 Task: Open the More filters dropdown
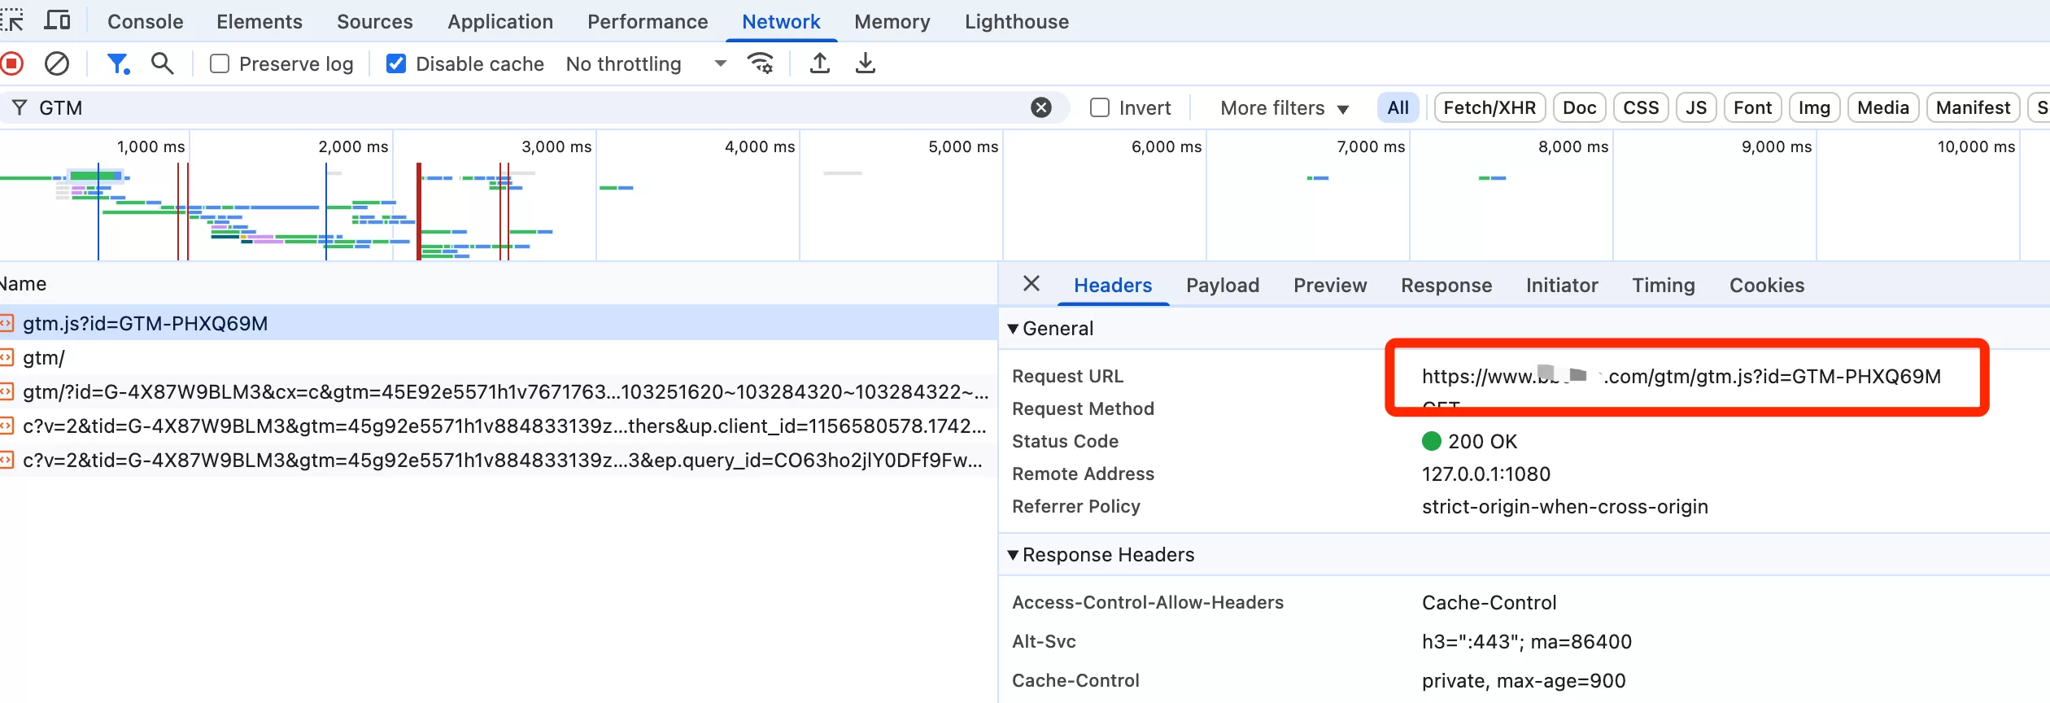tap(1285, 107)
